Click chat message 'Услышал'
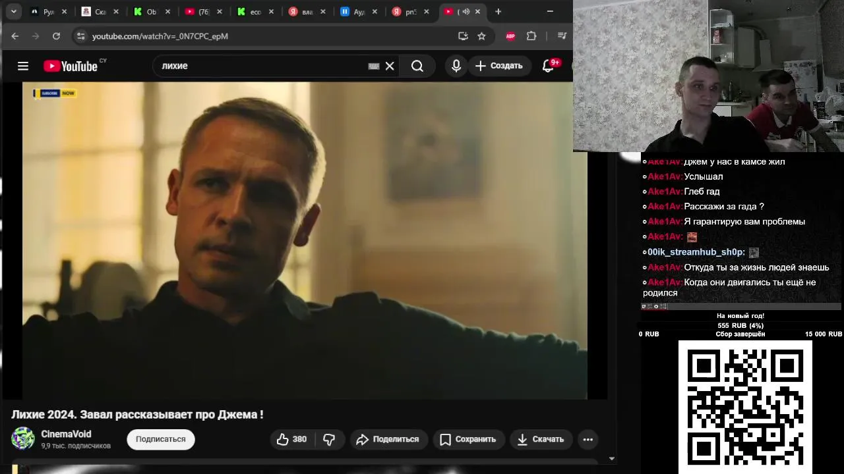The height and width of the screenshot is (474, 844). (x=704, y=176)
